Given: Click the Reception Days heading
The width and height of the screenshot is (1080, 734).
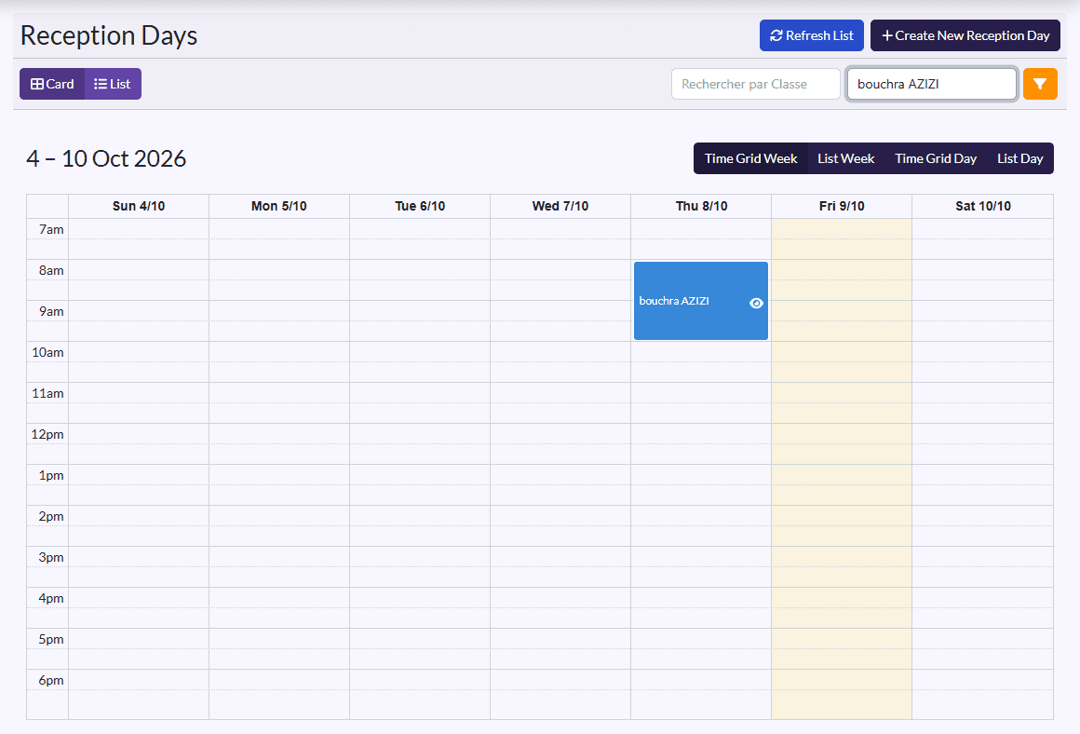Looking at the screenshot, I should (x=109, y=35).
